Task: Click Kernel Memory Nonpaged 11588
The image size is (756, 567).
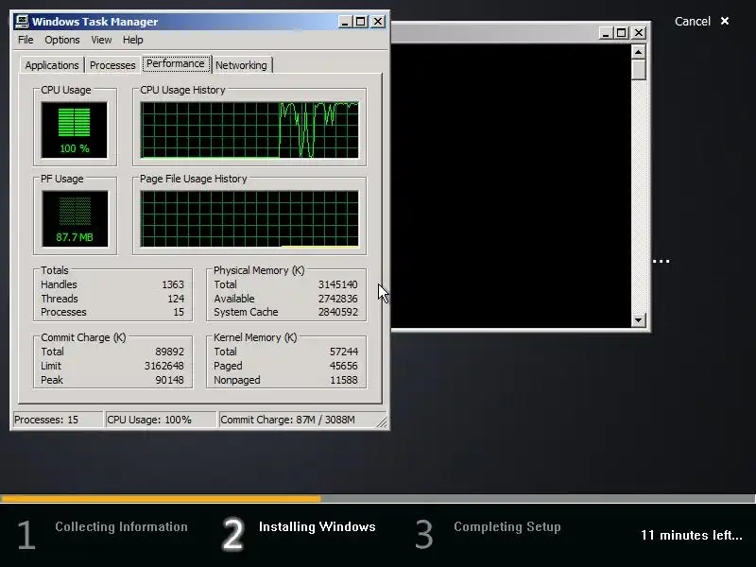Action: coord(343,380)
